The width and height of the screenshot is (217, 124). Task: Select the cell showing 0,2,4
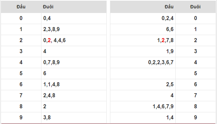pyautogui.click(x=143, y=18)
